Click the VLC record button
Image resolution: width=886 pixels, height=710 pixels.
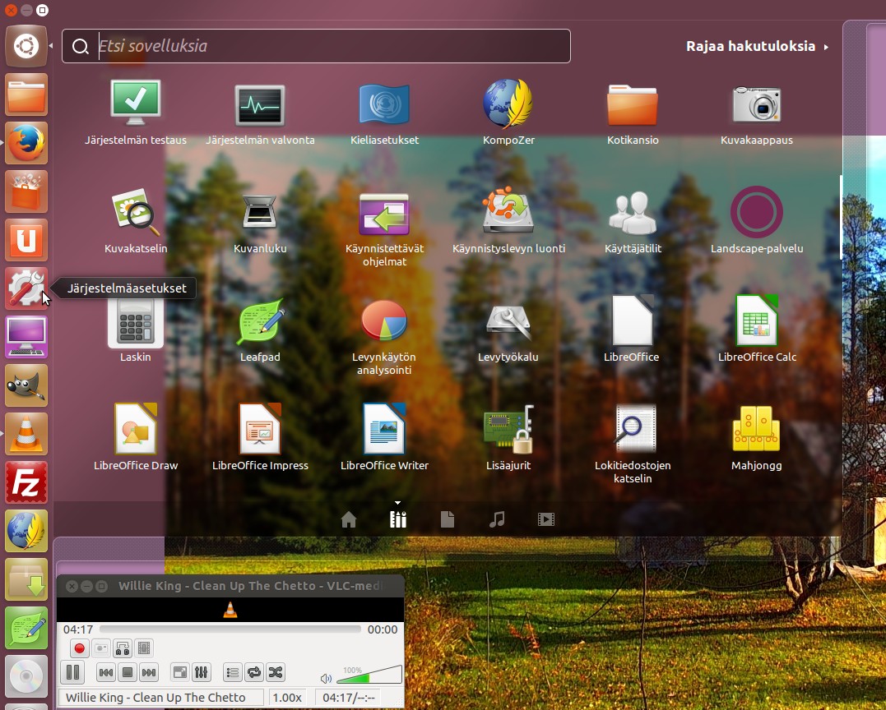tap(79, 648)
